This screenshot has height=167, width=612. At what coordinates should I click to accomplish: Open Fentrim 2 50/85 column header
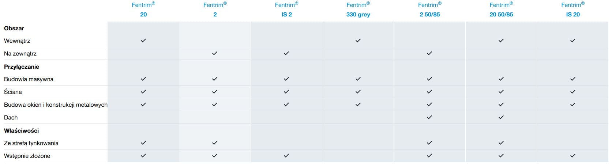click(430, 10)
